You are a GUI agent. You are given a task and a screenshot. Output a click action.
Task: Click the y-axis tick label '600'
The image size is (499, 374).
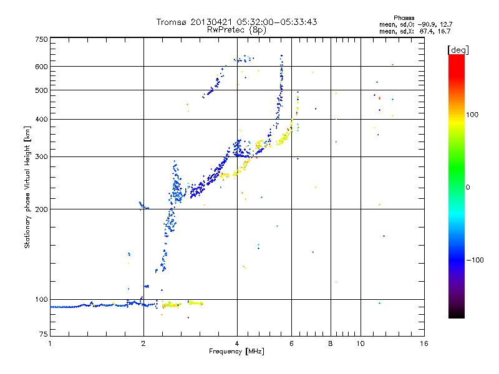(x=41, y=67)
